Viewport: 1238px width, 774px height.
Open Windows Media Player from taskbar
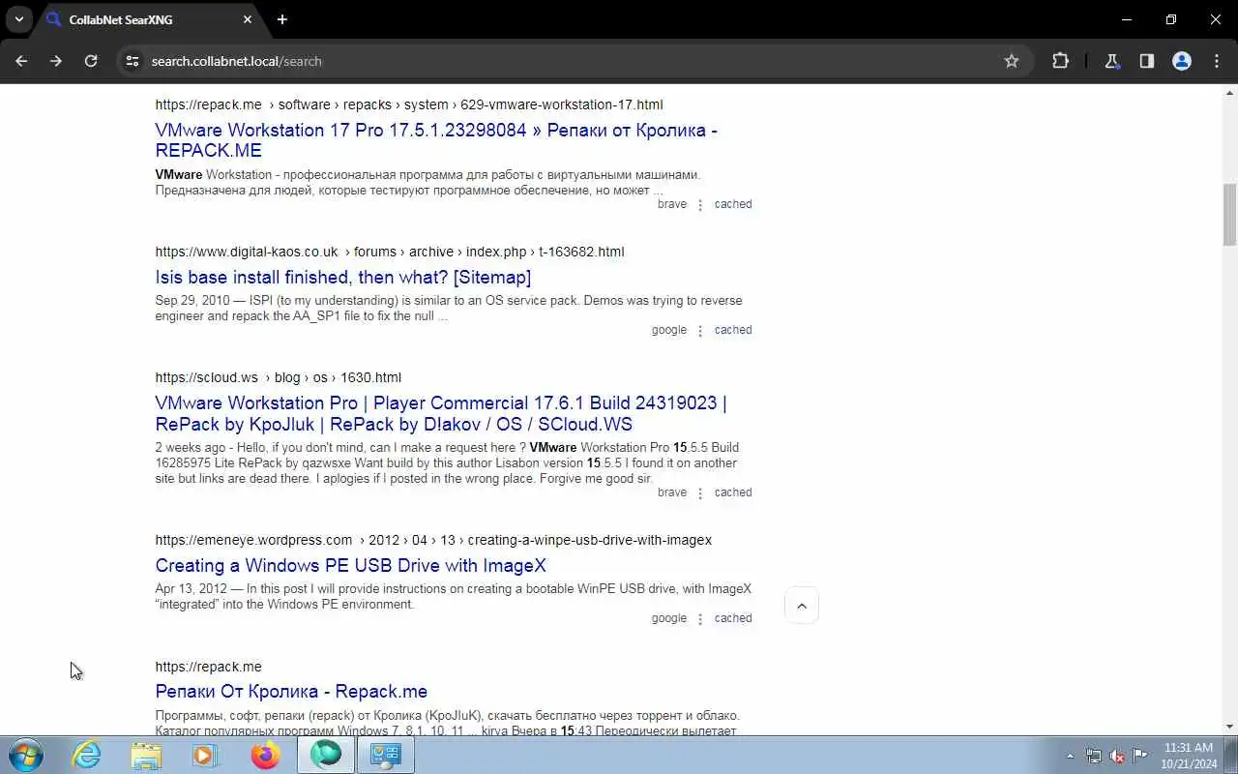click(x=205, y=755)
